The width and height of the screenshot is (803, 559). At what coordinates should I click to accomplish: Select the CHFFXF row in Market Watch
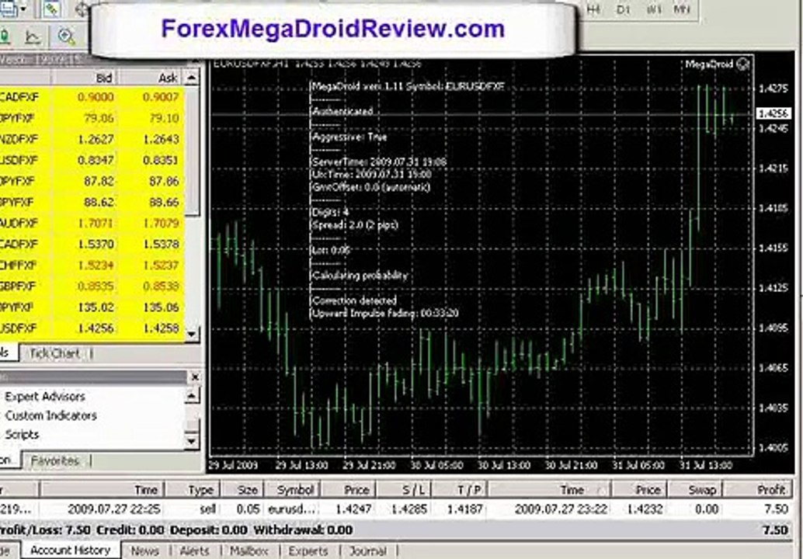92,266
